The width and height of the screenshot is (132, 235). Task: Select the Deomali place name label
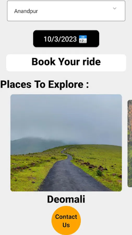tap(66, 199)
